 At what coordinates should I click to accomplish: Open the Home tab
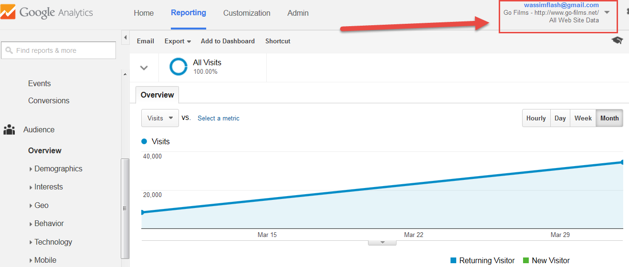pos(144,13)
